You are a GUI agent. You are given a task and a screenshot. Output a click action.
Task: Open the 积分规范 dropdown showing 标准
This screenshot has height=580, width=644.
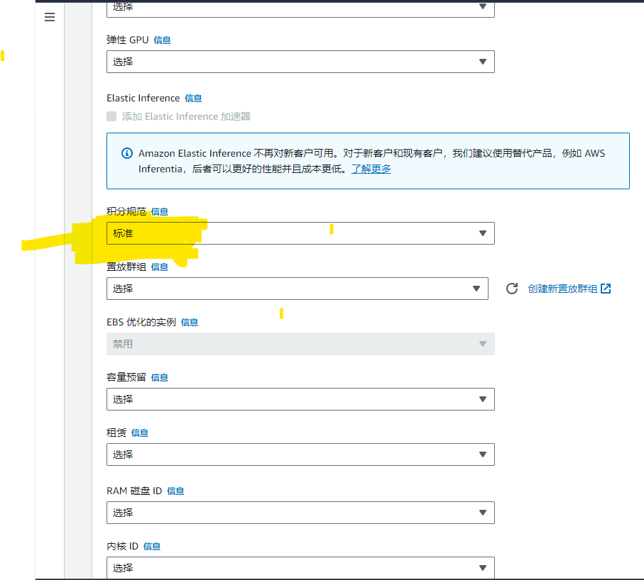point(300,233)
